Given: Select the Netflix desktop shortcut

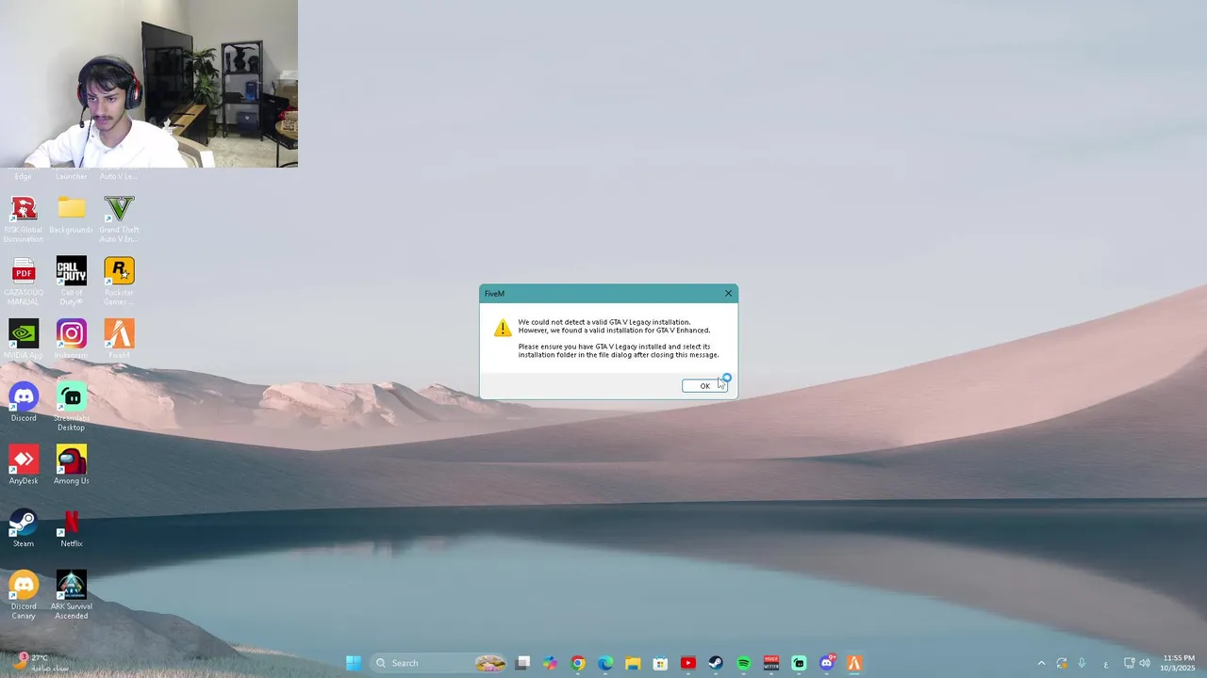Looking at the screenshot, I should pos(71,528).
